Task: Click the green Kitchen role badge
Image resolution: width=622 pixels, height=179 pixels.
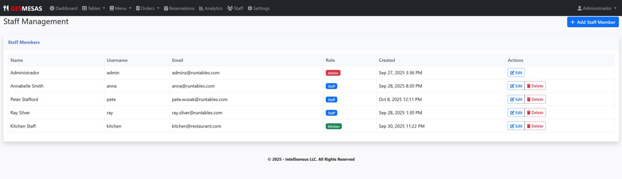Action: pos(334,127)
